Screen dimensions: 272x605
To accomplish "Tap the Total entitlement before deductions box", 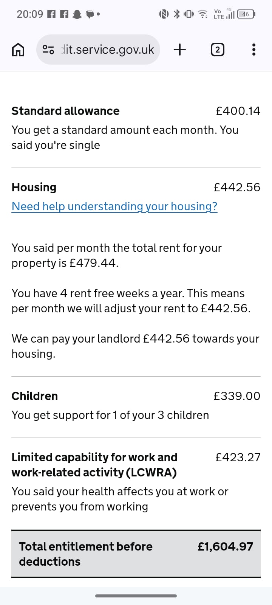I will [136, 554].
